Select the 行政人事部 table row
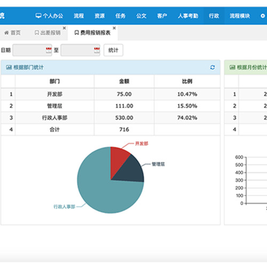The image size is (267, 267). point(111,117)
